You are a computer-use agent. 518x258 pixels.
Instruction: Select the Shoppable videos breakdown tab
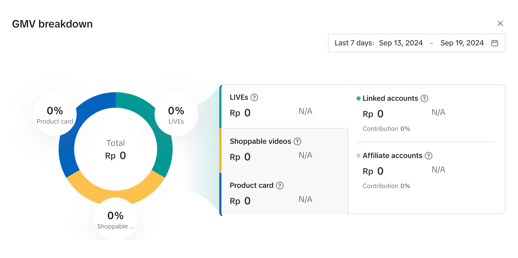tap(284, 150)
